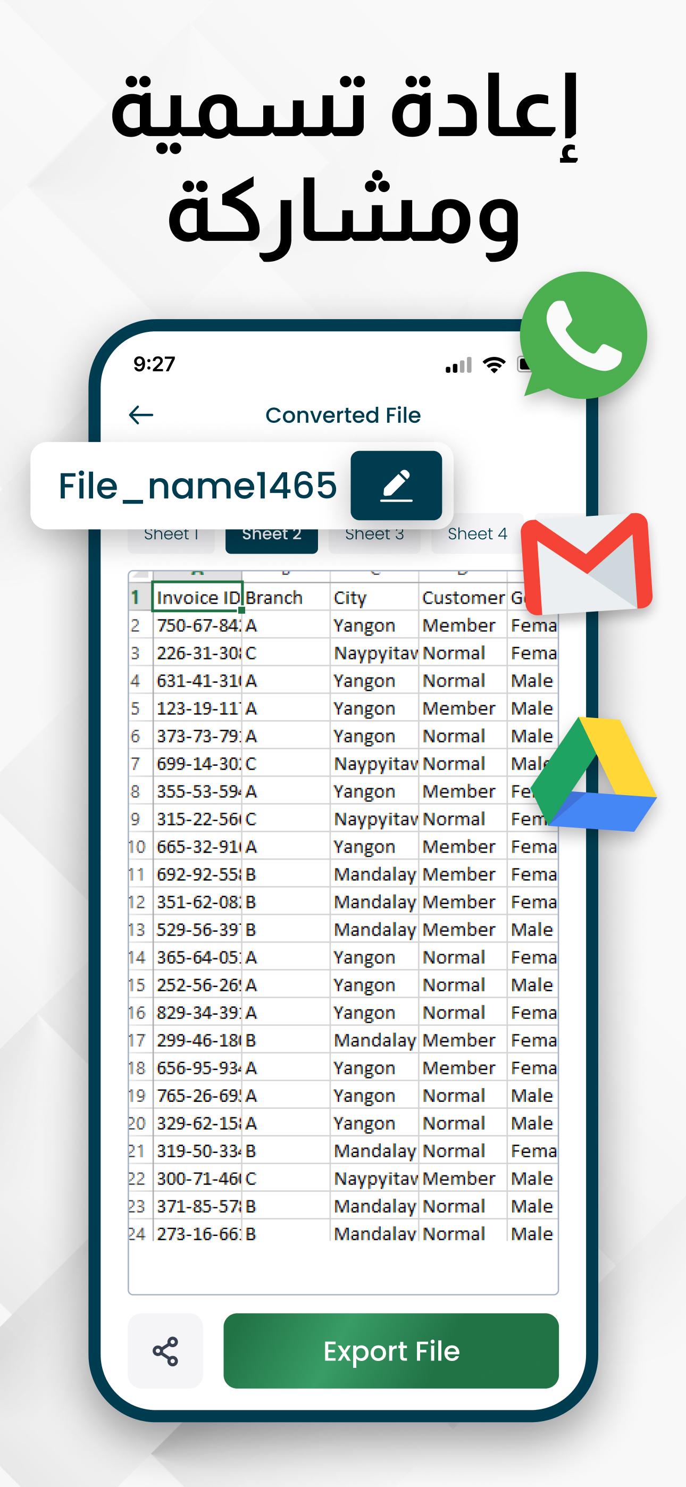Select the City header cell

(374, 597)
